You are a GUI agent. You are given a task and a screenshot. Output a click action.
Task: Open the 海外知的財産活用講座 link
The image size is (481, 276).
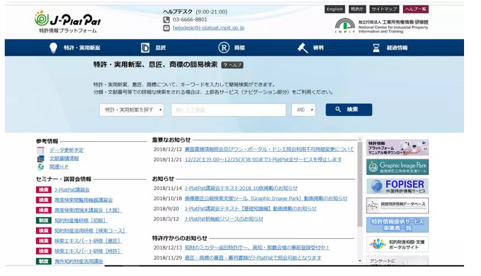coord(79,261)
